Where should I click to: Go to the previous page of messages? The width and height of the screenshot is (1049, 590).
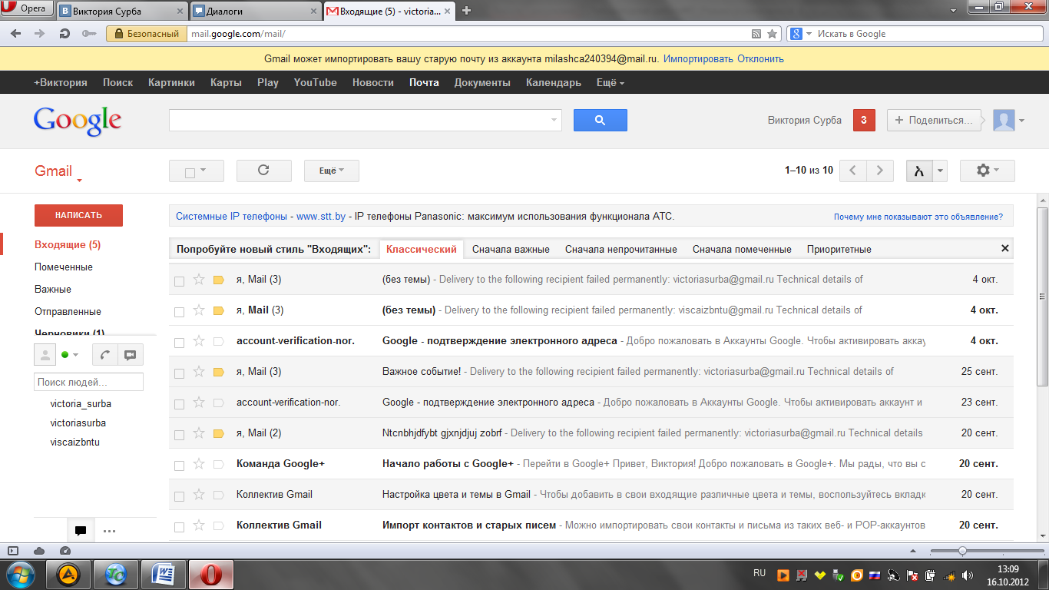pos(853,171)
